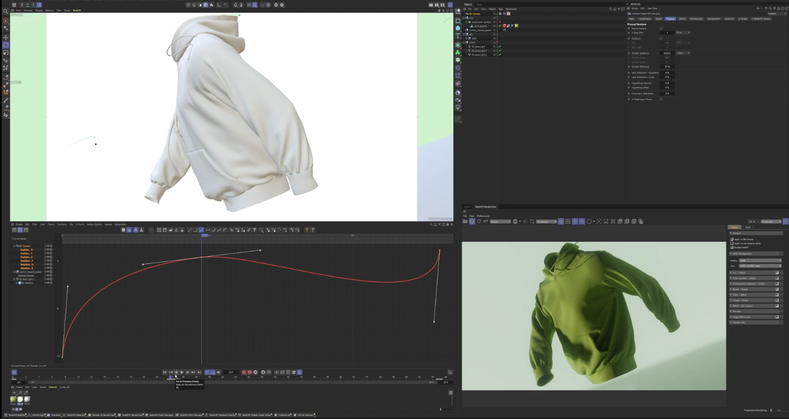Click the autokeying button in timeline bar
This screenshot has height=419, width=789.
coord(249,372)
